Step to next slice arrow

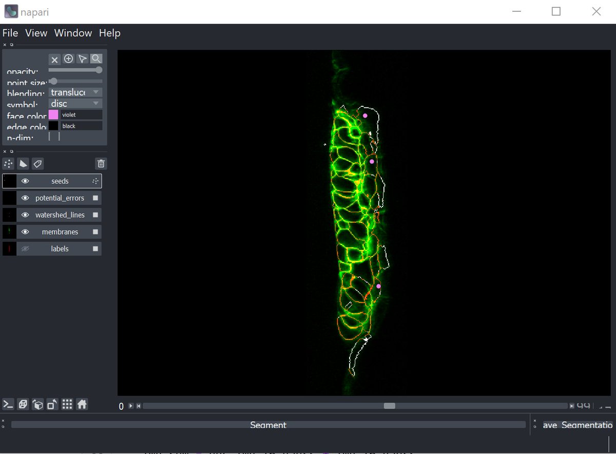[x=571, y=406]
